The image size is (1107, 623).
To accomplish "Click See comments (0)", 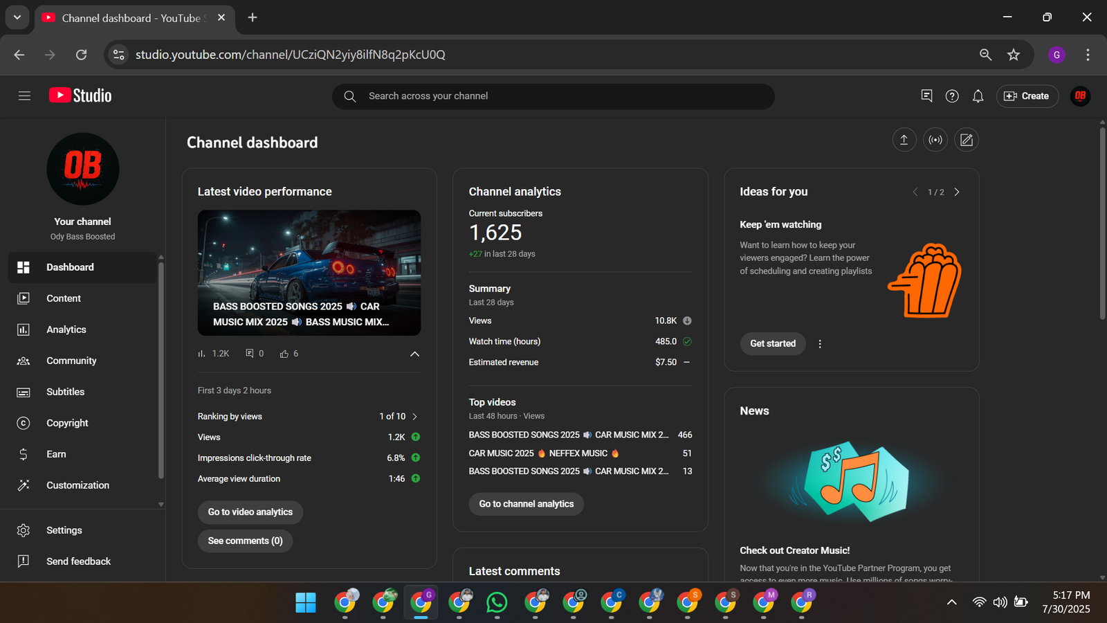I will pyautogui.click(x=245, y=541).
